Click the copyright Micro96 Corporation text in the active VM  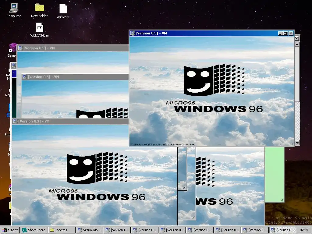pos(162,144)
